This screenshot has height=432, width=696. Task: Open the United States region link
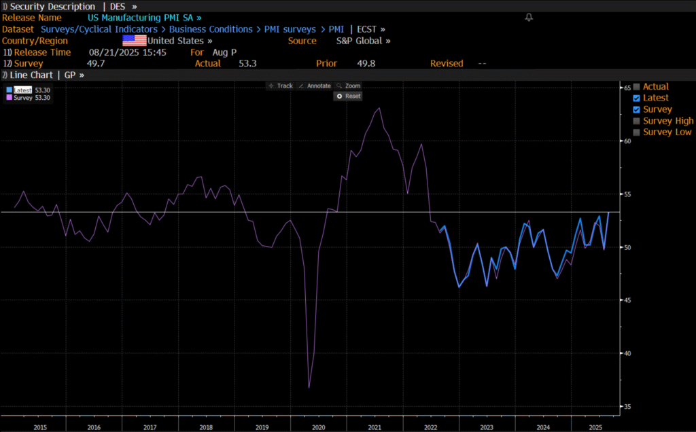point(179,41)
